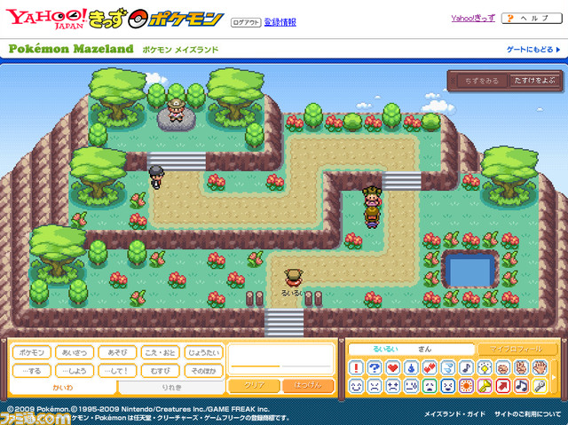Viewport: 568px width, 425px height.
Task: Click the Yahoo! Japan logo
Action: (x=46, y=19)
